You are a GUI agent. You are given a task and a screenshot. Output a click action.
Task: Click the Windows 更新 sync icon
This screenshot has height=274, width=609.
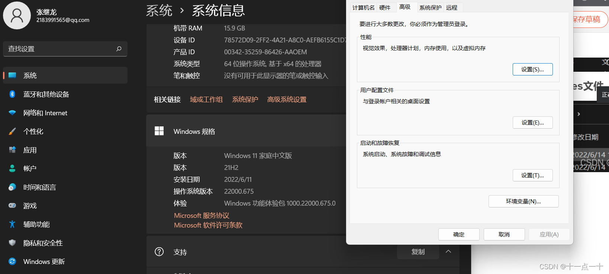point(12,261)
